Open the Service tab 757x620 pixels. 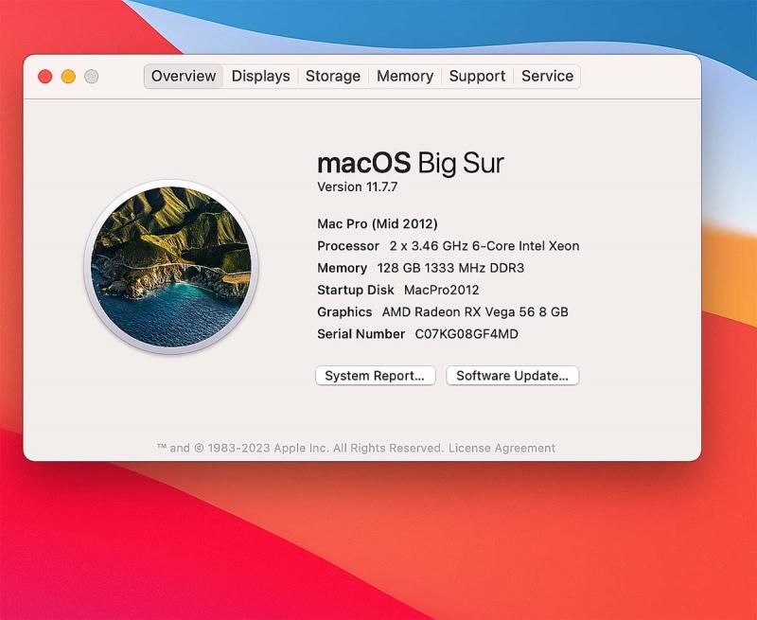(x=547, y=77)
